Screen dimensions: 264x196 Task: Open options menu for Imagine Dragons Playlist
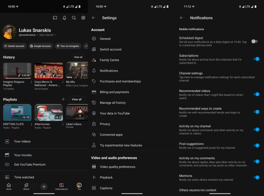coord(31,82)
